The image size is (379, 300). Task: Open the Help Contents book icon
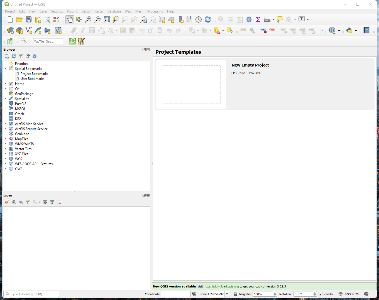coord(366,30)
